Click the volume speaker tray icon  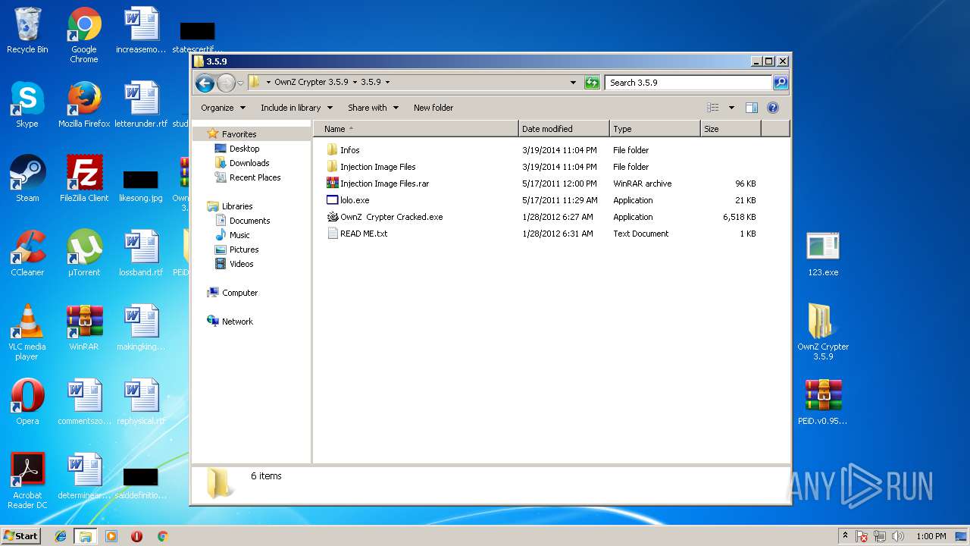point(899,536)
